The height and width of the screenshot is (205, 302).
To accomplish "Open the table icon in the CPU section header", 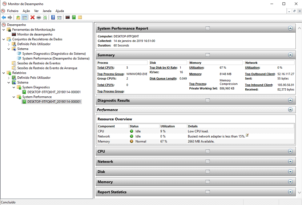I will click(207, 151).
